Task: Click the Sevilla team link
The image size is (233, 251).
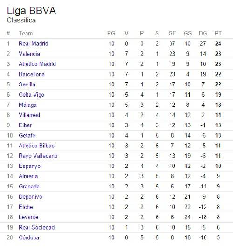Action: coord(27,84)
